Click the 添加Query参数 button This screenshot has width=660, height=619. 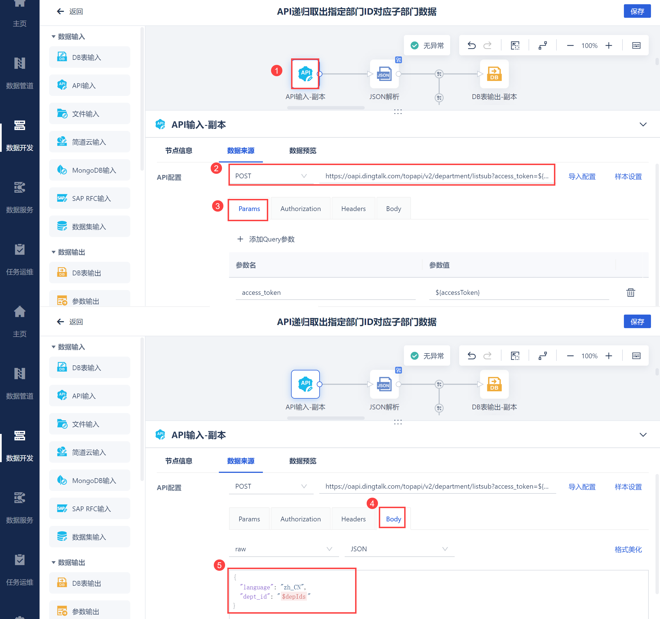(x=266, y=239)
